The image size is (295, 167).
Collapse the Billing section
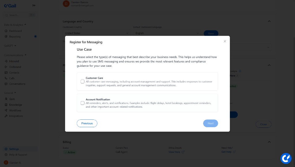coord(269,142)
